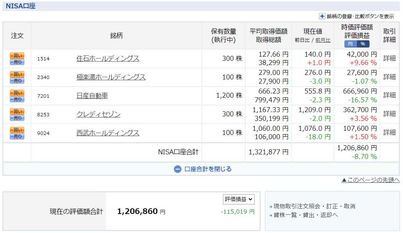This screenshot has width=403, height=233.
Task: Click the 799,479 円 acquisition total
Action: coord(271,100)
